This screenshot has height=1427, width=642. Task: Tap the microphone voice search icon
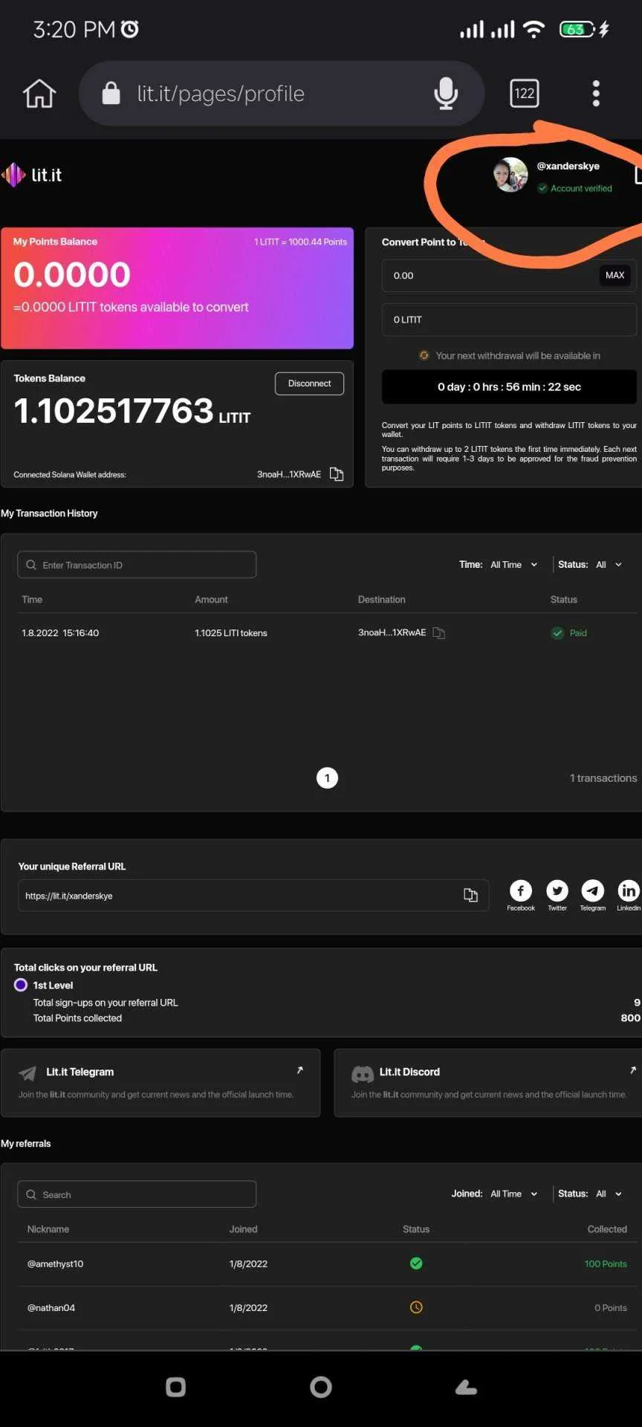446,94
